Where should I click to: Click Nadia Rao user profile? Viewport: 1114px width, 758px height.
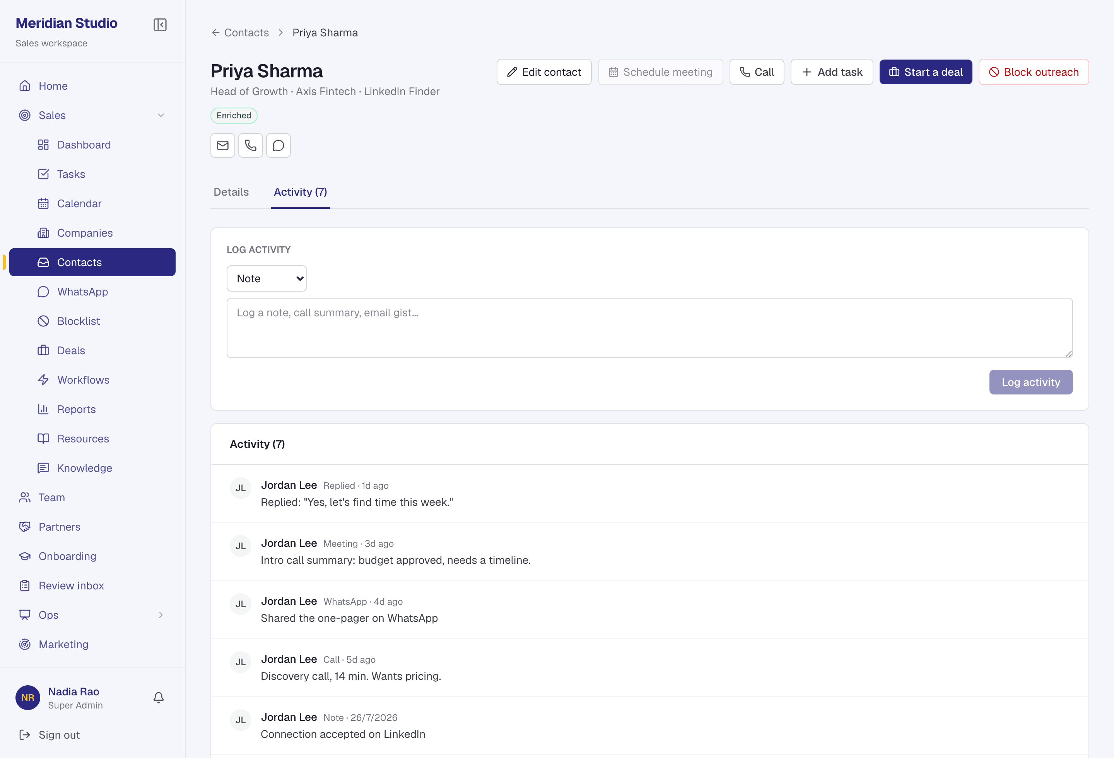coord(60,698)
